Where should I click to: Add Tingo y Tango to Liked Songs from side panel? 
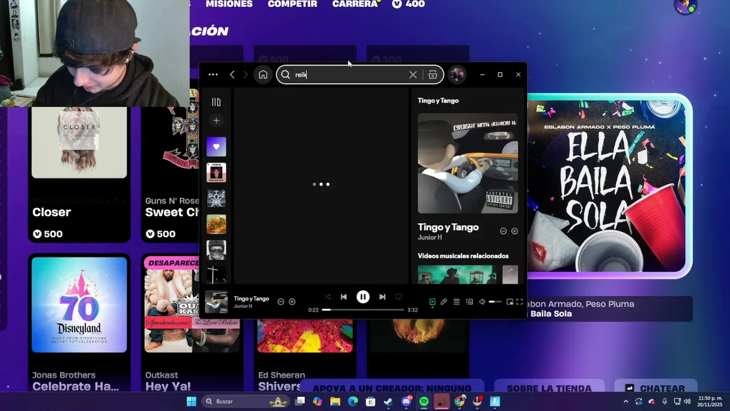(x=514, y=231)
